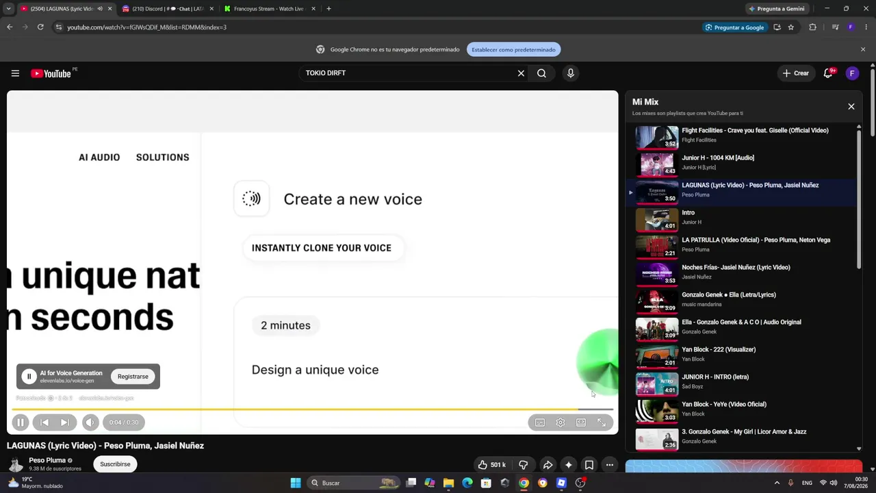Image resolution: width=876 pixels, height=493 pixels.
Task: Go back to the previous page
Action: pyautogui.click(x=10, y=27)
